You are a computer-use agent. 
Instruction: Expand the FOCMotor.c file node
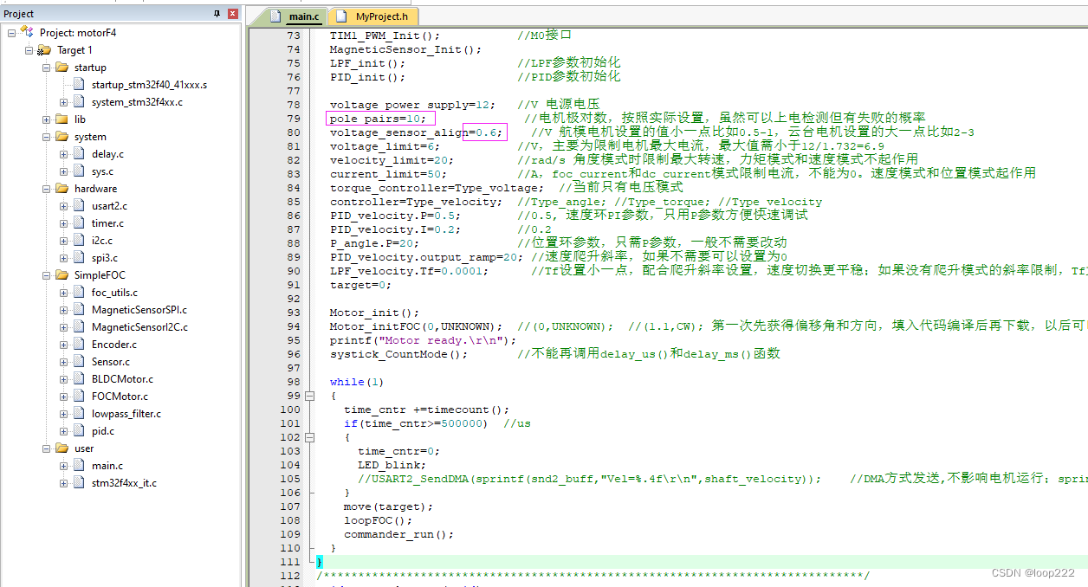[x=63, y=397]
